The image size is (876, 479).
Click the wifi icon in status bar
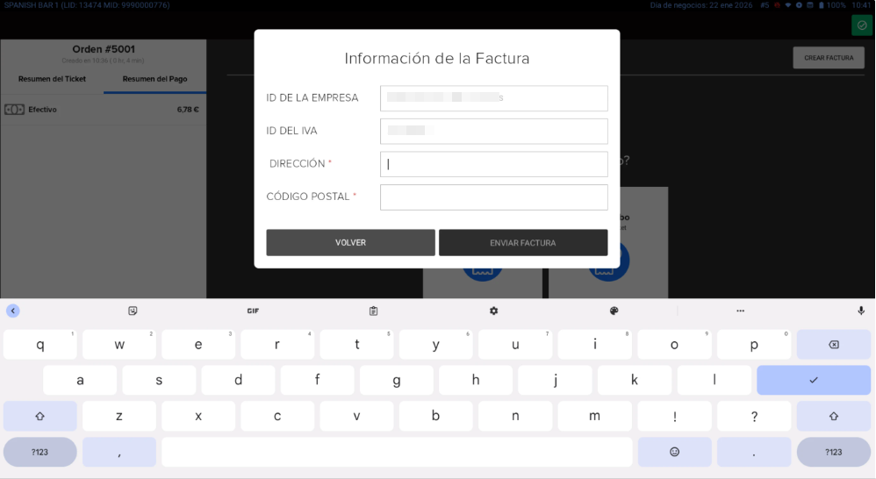click(787, 5)
